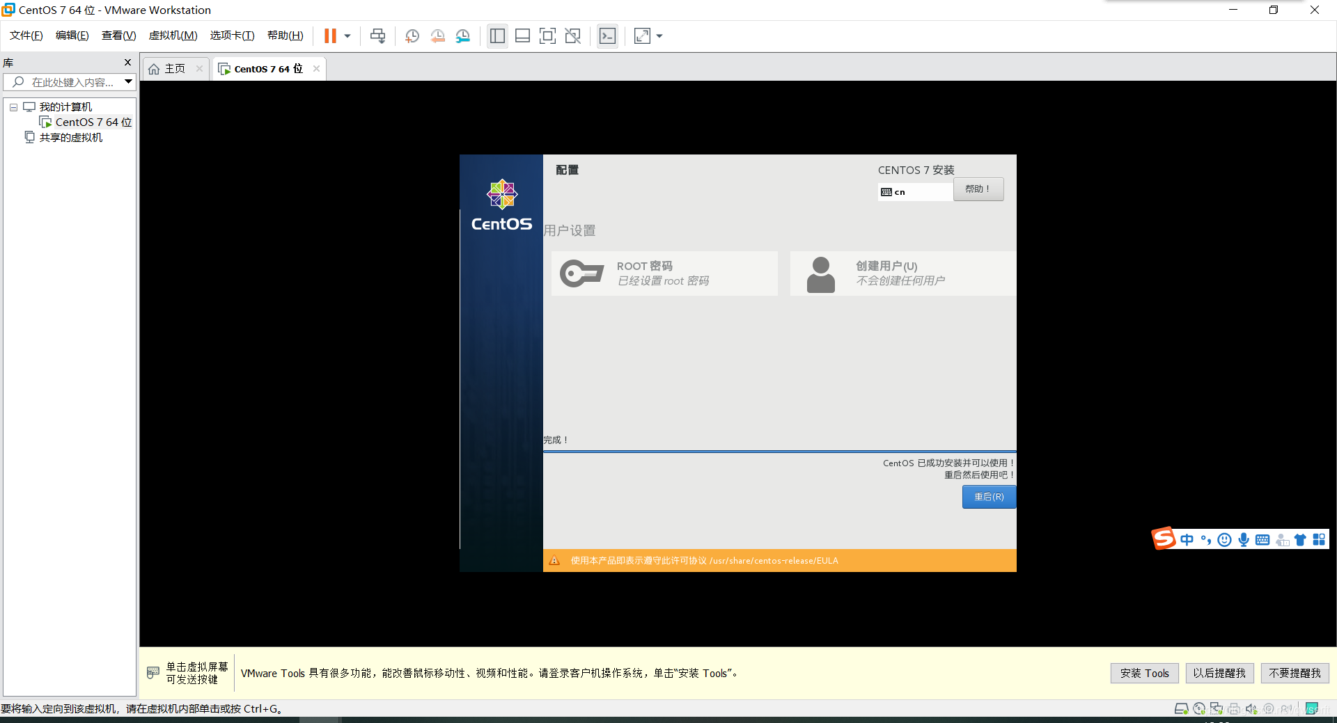
Task: Open the 虚拟机(M) menu
Action: [x=173, y=35]
